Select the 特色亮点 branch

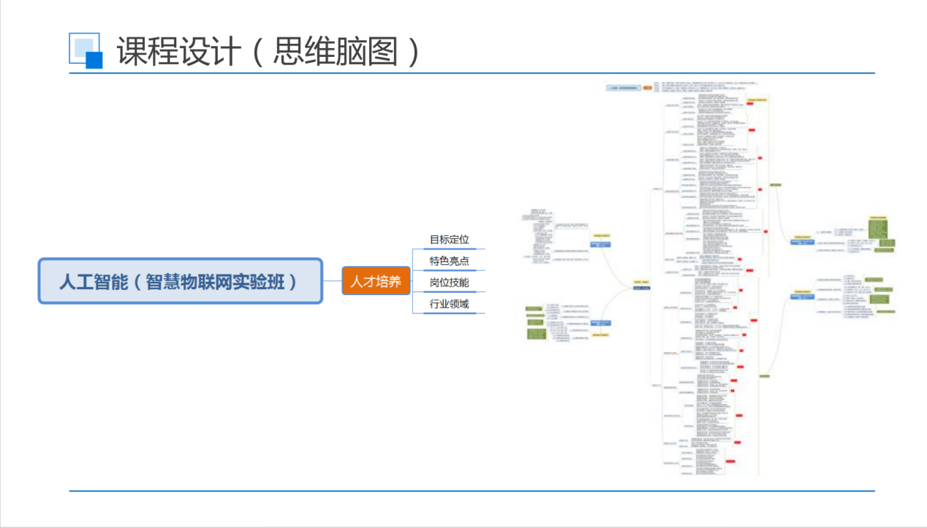(x=449, y=261)
